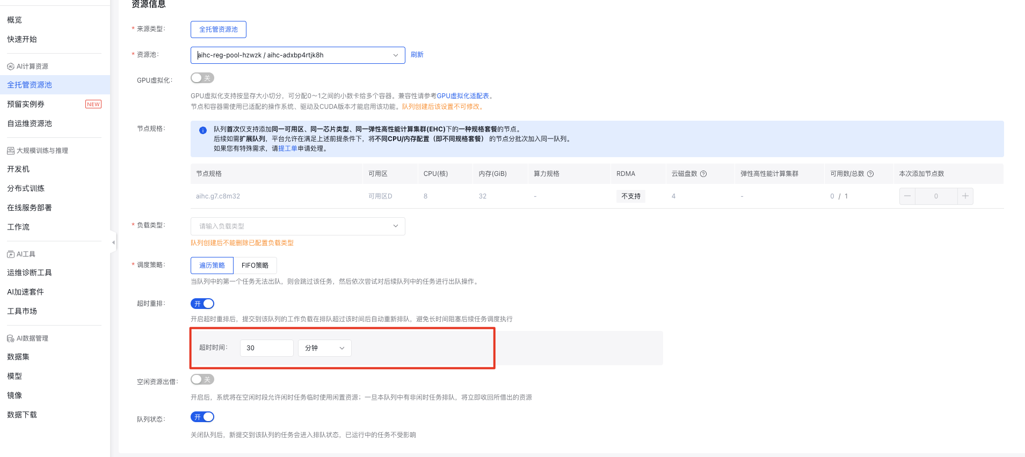This screenshot has width=1025, height=457.
Task: Open 数据集 in the sidebar
Action: [18, 357]
